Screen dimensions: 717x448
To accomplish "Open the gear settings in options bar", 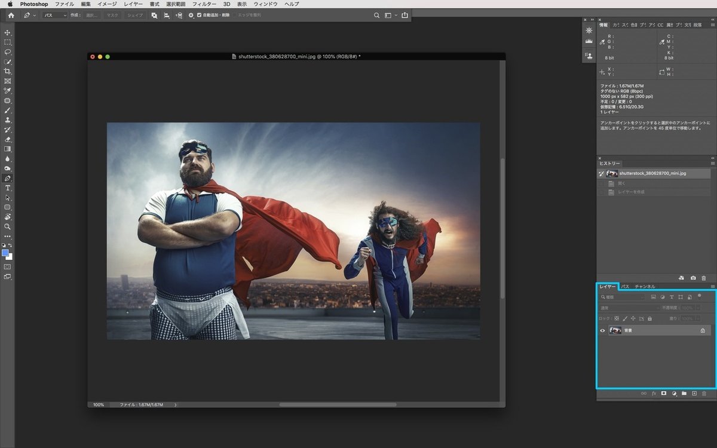I will (x=191, y=15).
